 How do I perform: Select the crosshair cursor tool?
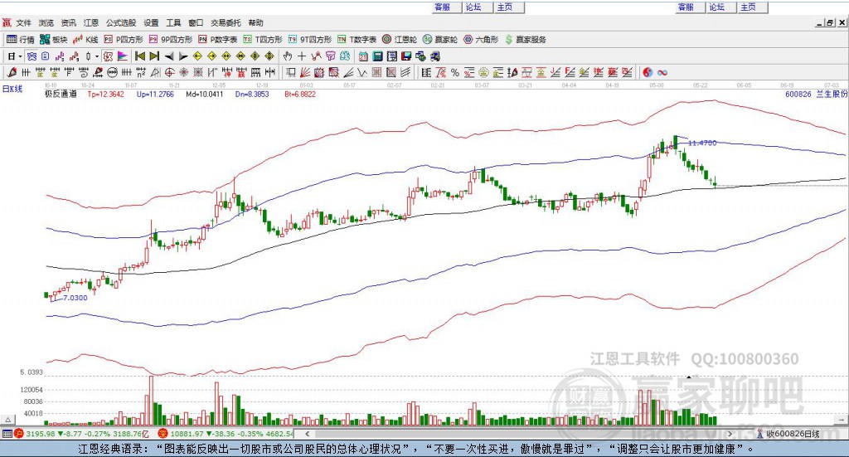(302, 56)
